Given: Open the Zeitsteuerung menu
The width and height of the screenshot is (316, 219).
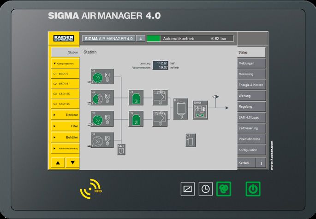Looking at the screenshot, I should (251, 128).
